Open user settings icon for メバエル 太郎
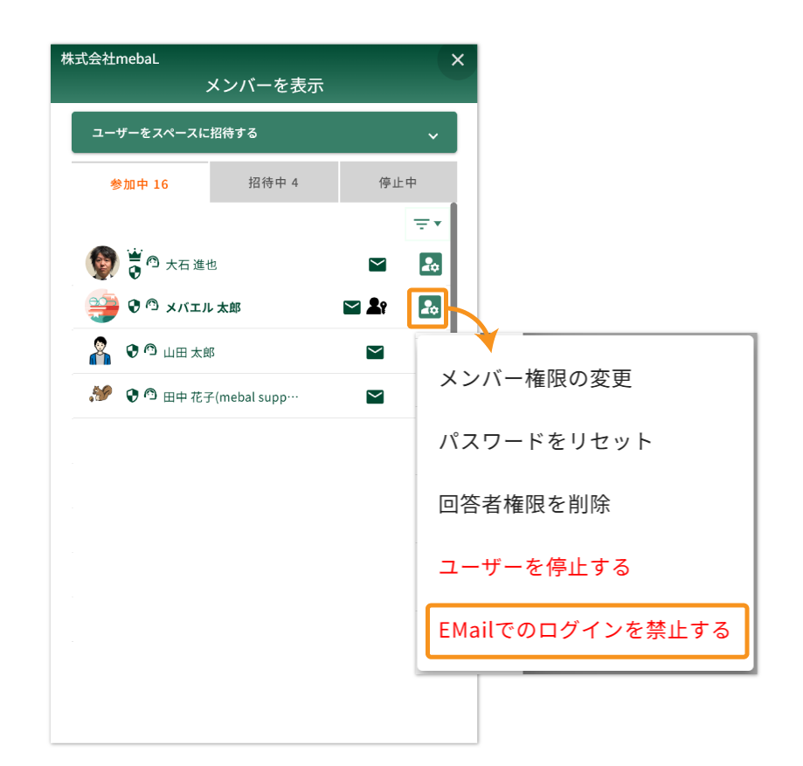The image size is (803, 766). click(x=429, y=307)
